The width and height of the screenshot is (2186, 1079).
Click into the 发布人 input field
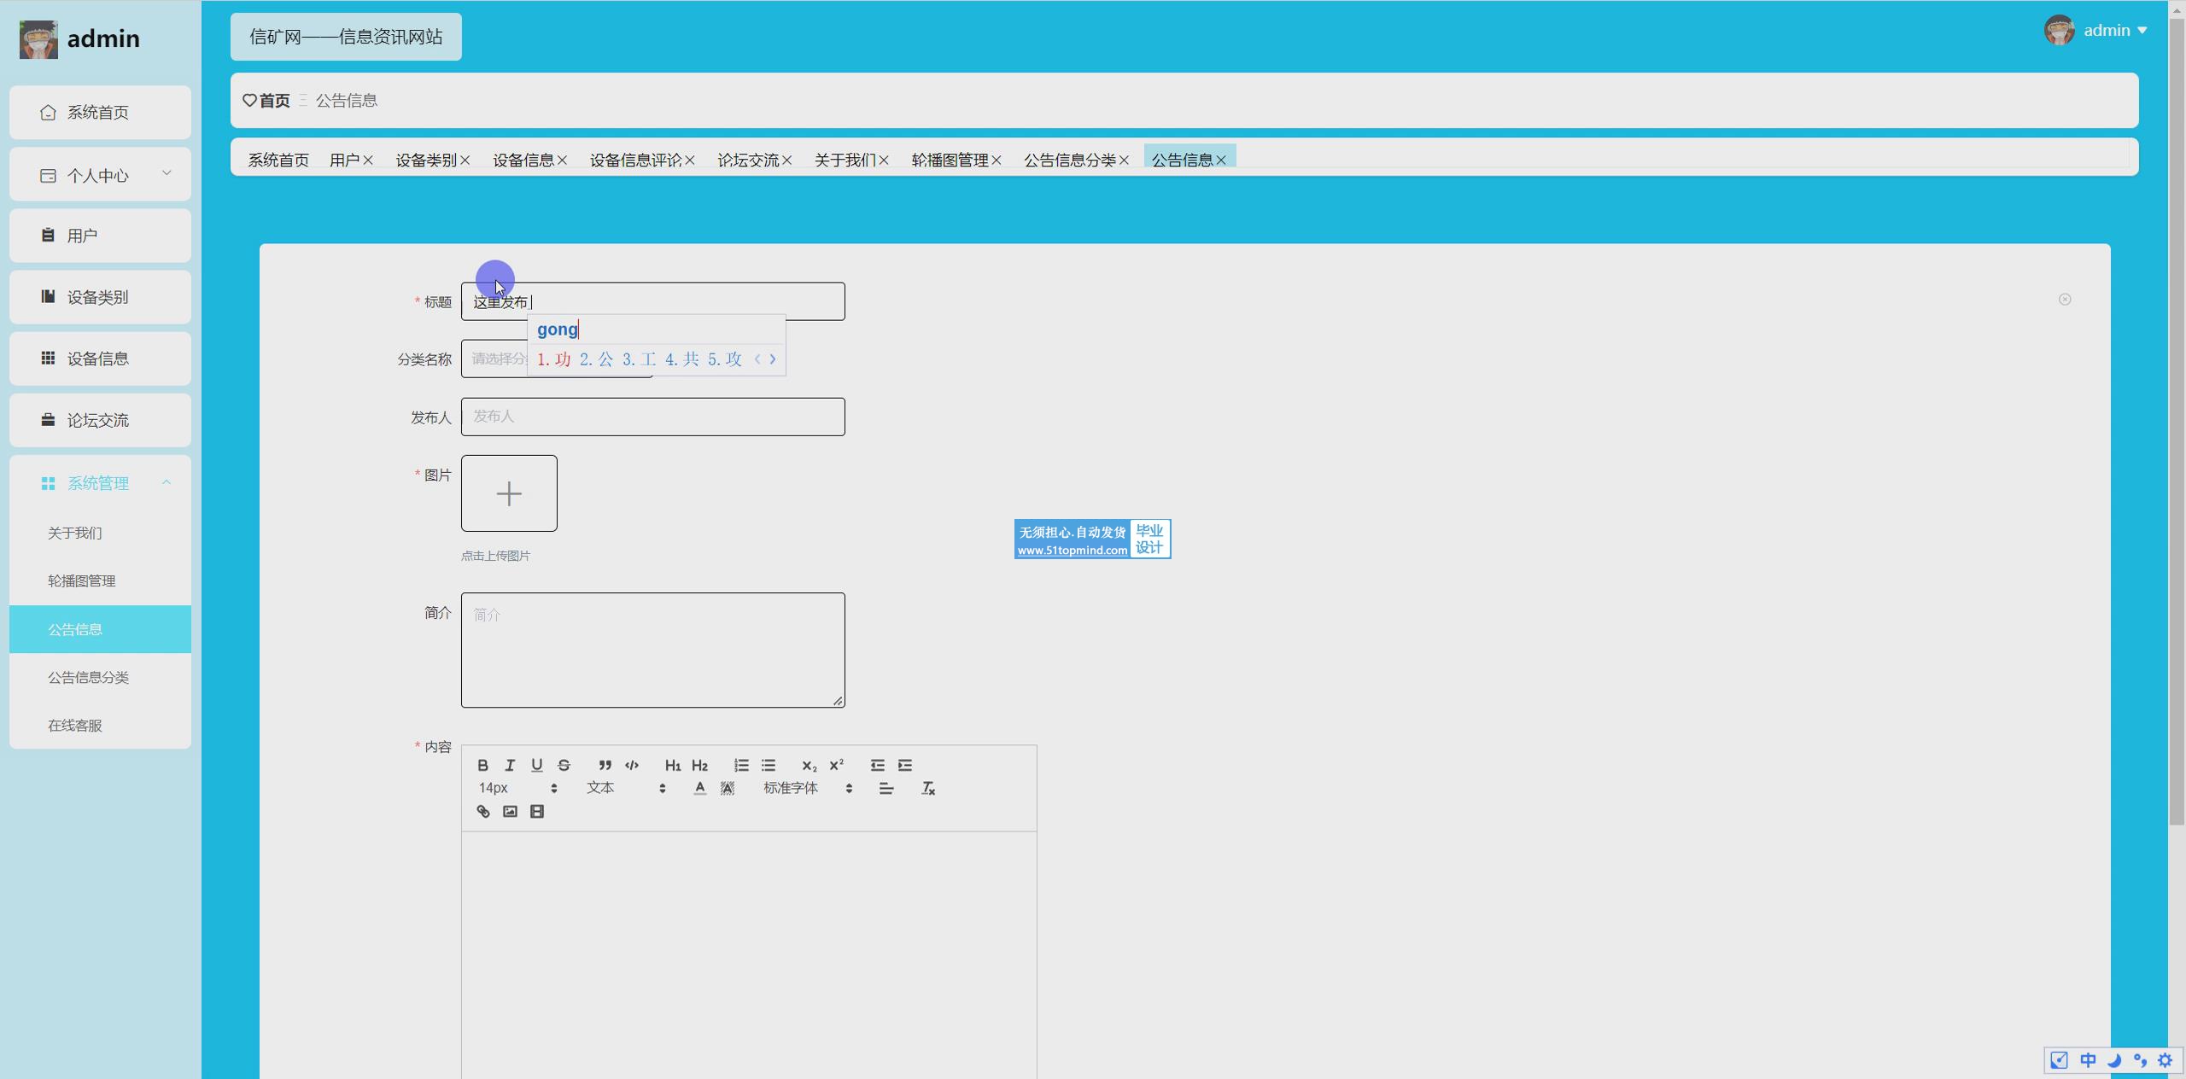point(652,417)
